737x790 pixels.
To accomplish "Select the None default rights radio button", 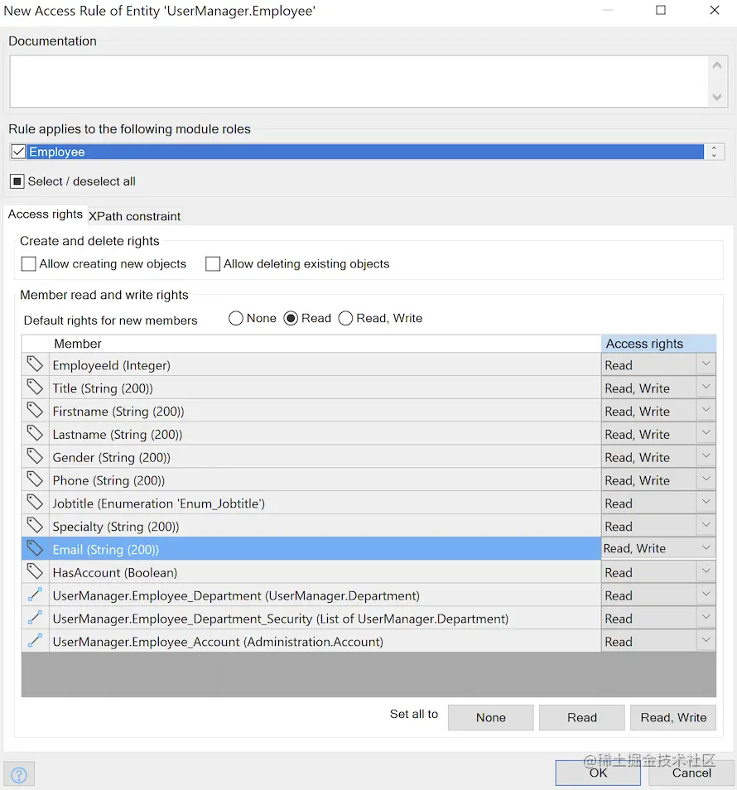I will [x=236, y=319].
